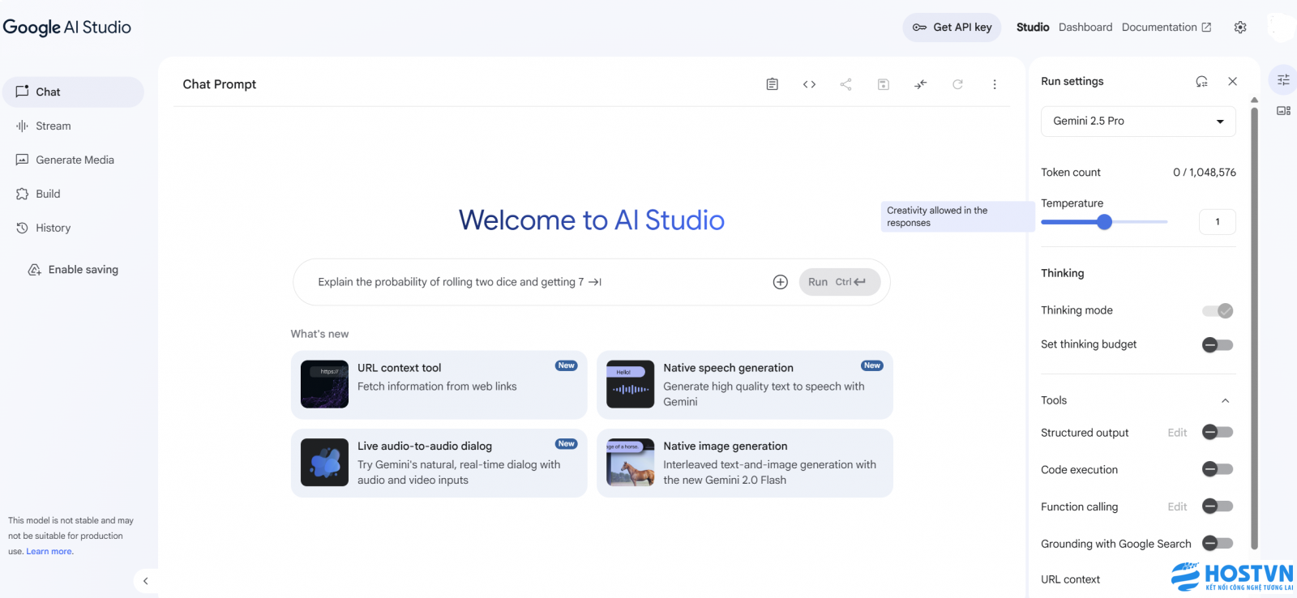The width and height of the screenshot is (1297, 598).
Task: Click the Temperature slider handle
Action: 1104,222
